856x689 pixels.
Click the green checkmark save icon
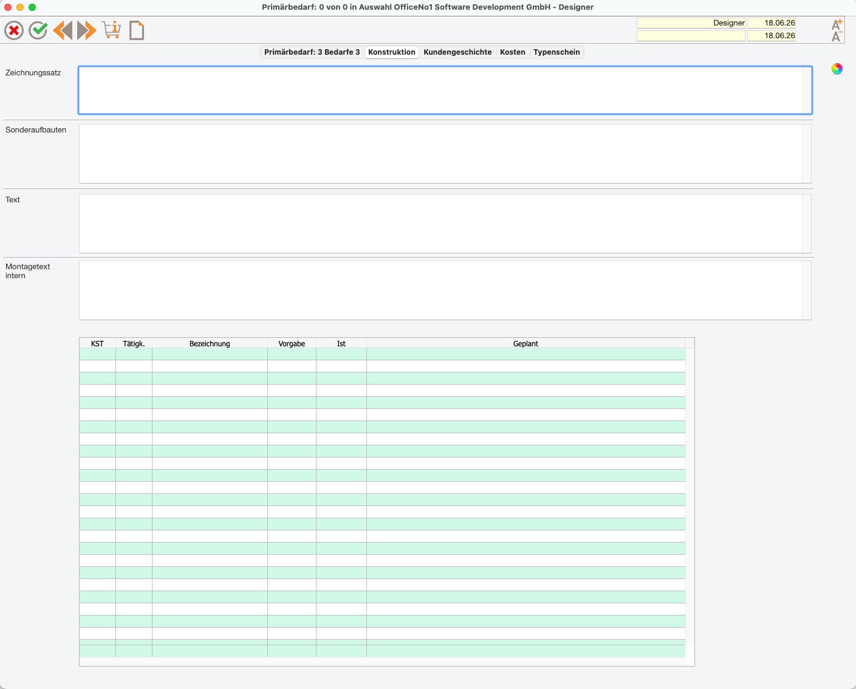(x=38, y=30)
